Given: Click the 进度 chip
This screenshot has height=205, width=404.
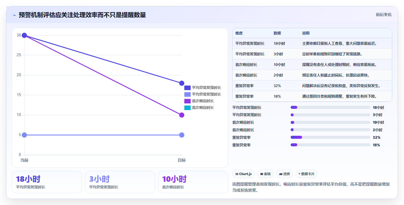Looking at the screenshot, I should 284,174.
